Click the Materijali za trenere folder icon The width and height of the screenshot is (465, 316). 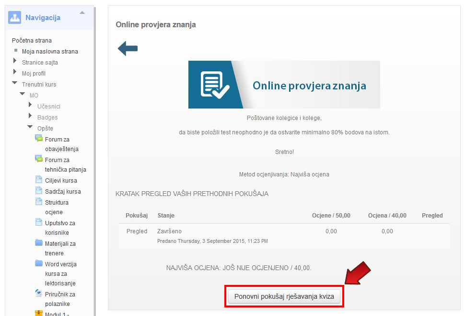coord(39,243)
